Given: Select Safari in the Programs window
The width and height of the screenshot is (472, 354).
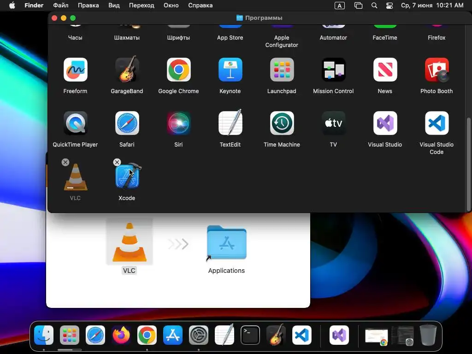Looking at the screenshot, I should [127, 123].
